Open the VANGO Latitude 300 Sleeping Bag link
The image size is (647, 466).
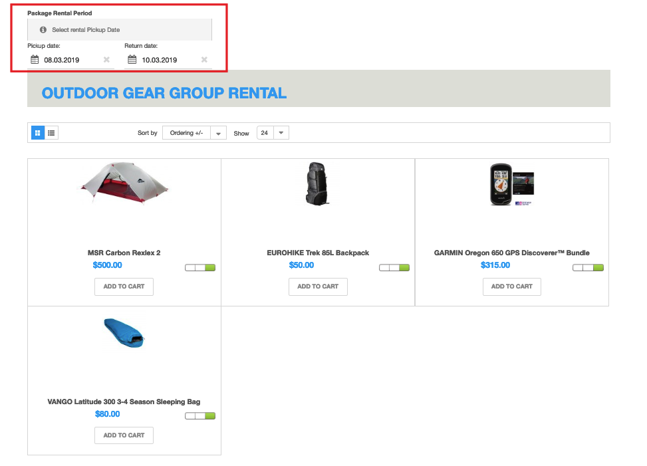(x=124, y=402)
